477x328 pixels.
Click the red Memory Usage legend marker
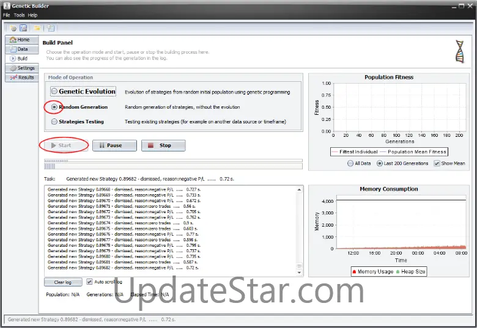pos(354,272)
